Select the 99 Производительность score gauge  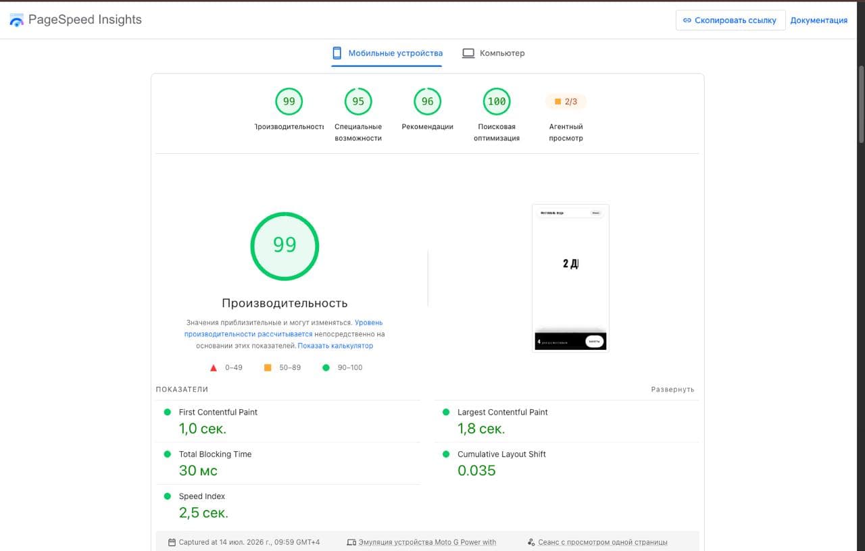click(289, 101)
